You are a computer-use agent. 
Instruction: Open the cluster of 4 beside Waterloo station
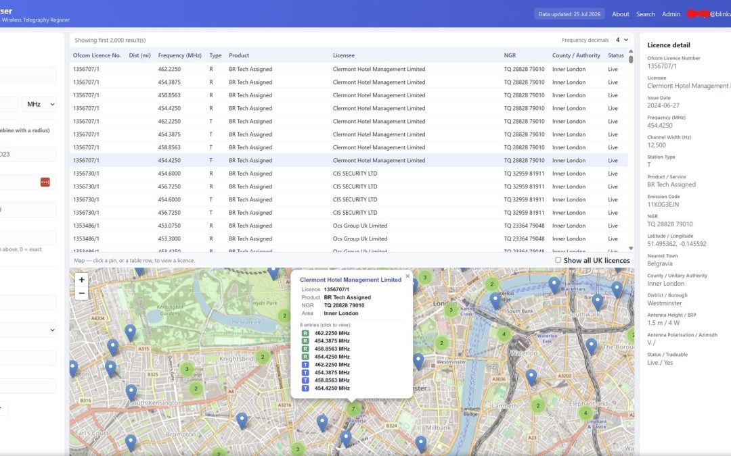(504, 334)
